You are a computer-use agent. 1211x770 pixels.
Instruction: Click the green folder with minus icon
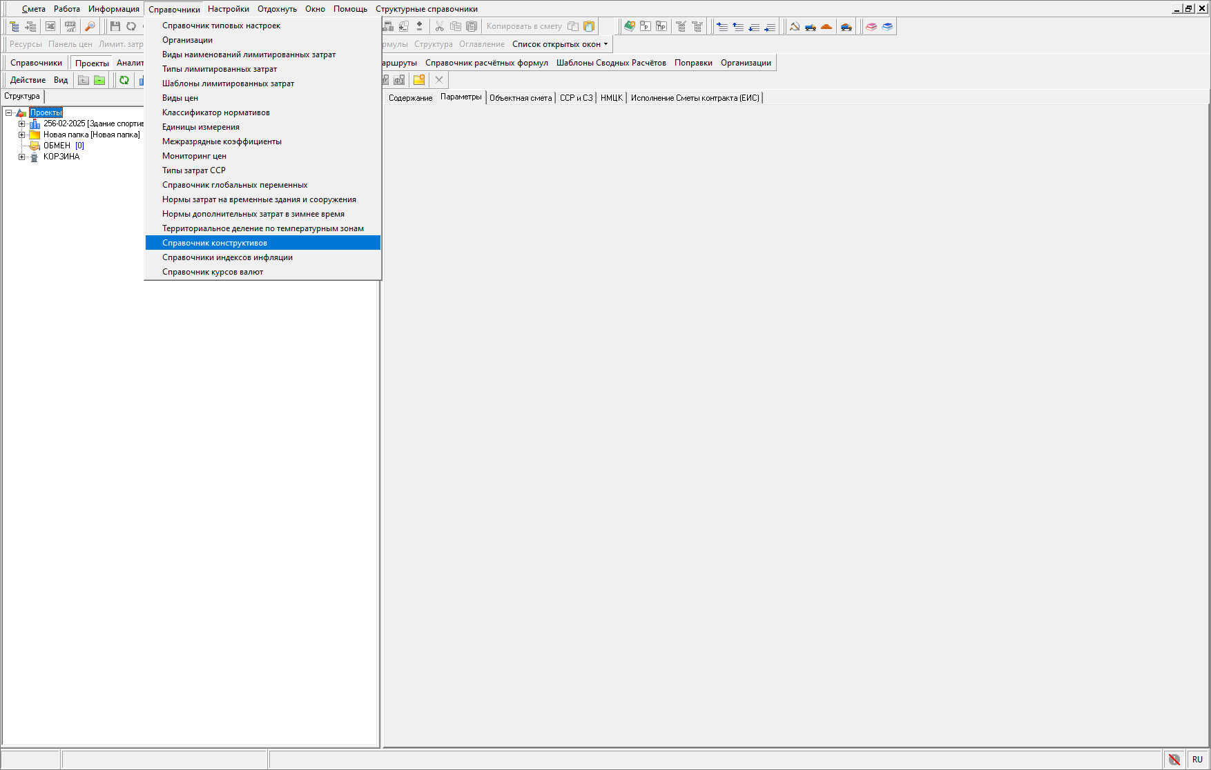click(x=99, y=80)
